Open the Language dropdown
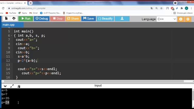Image resolution: width=194 pixels, height=109 pixels. (x=167, y=19)
